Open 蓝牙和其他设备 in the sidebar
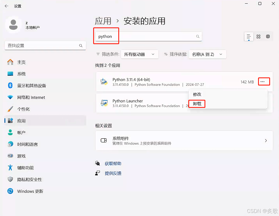This screenshot has width=279, height=216. 45,86
